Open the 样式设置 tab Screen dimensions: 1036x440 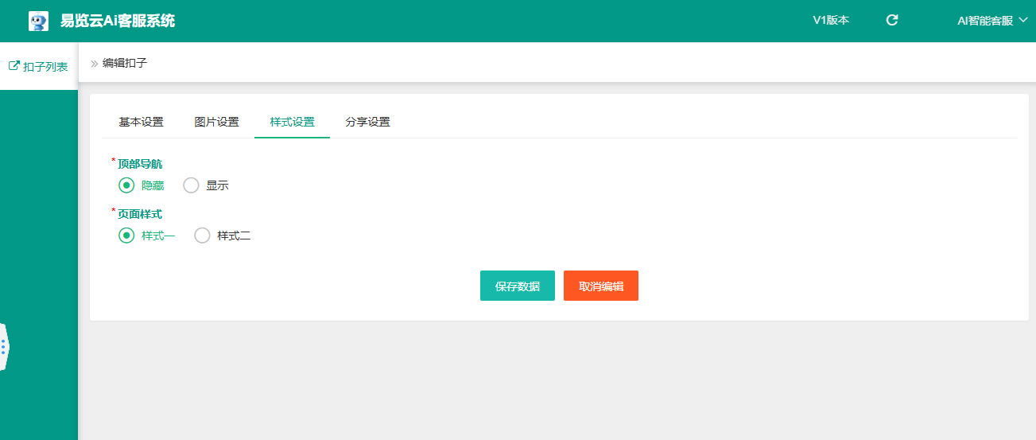pos(292,122)
